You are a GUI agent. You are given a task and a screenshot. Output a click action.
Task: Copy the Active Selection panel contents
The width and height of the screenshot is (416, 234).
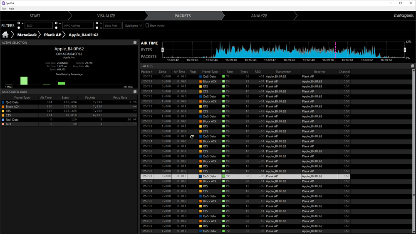tap(135, 42)
